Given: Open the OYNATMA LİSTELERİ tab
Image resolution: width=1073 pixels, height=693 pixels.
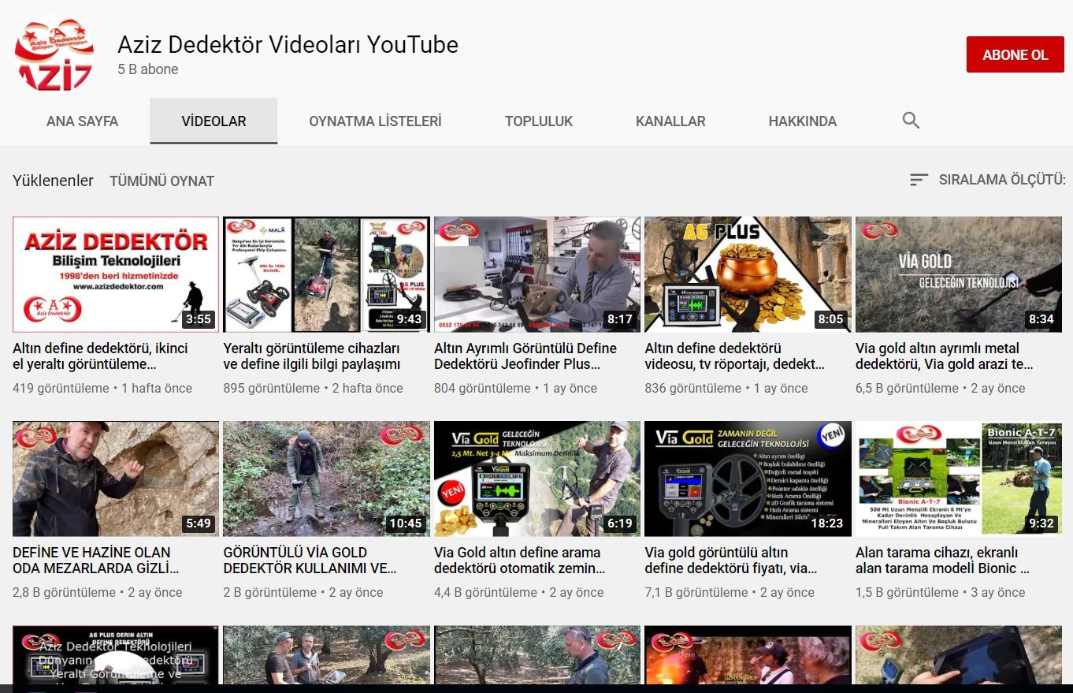Looking at the screenshot, I should (x=375, y=121).
